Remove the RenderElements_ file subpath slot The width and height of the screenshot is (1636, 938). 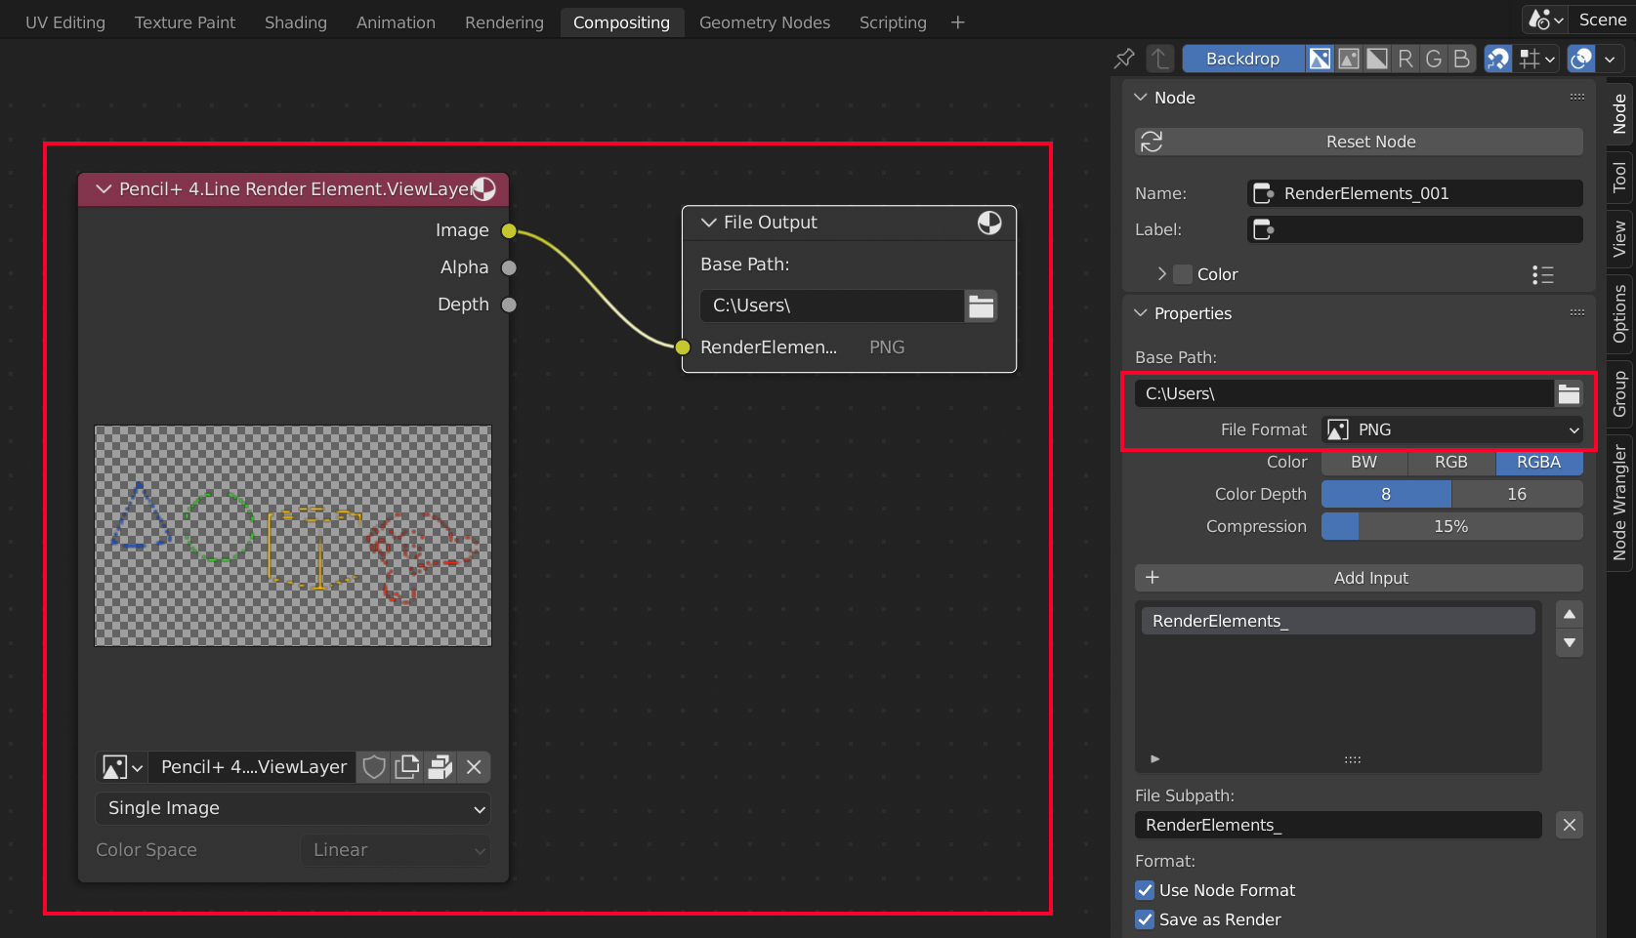click(x=1569, y=825)
